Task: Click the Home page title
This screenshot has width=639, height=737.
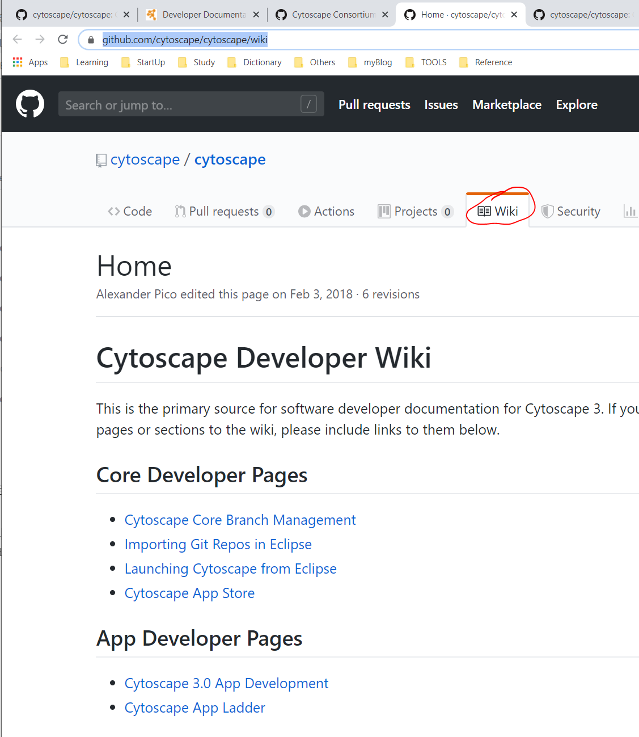Action: pyautogui.click(x=134, y=266)
